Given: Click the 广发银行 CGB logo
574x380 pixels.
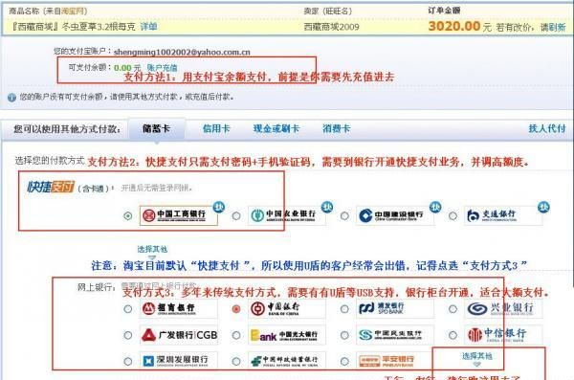Looking at the screenshot, I should pyautogui.click(x=179, y=335).
